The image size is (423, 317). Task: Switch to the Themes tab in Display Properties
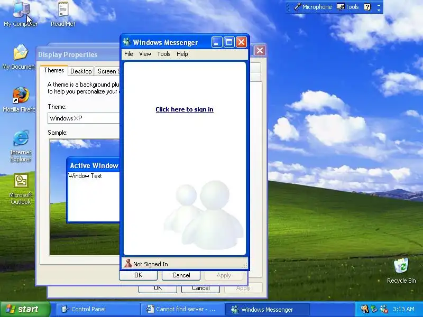[54, 70]
